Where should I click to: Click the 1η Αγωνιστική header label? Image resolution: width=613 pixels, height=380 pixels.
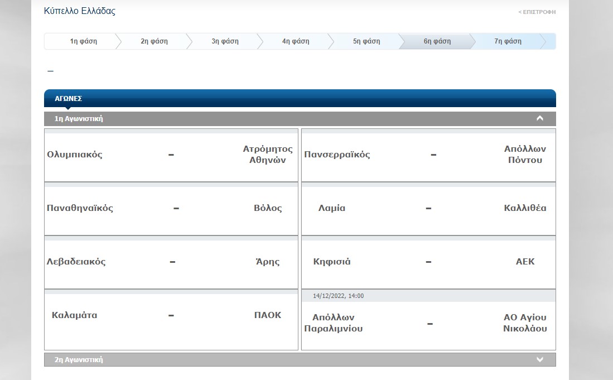coord(79,118)
